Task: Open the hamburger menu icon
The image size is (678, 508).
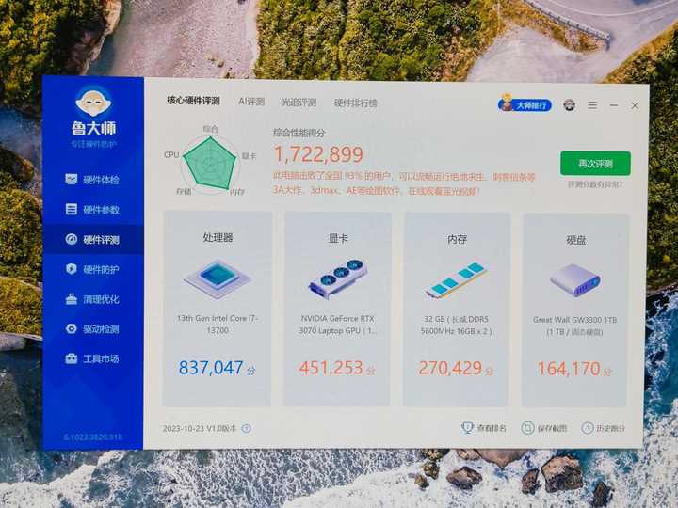Action: click(x=592, y=105)
